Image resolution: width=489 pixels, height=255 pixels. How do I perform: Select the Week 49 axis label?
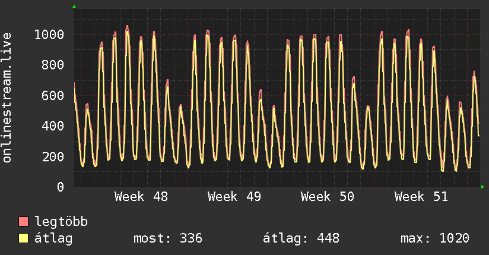tap(234, 197)
